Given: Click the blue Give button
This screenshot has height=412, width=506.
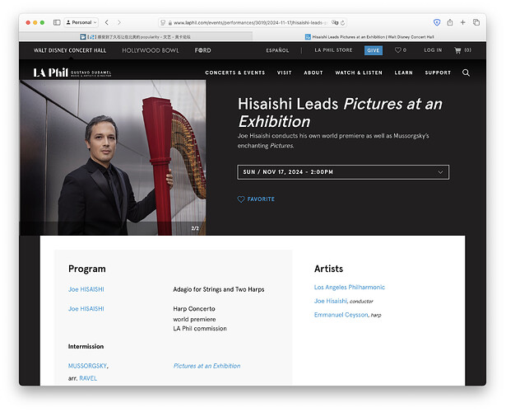Looking at the screenshot, I should [x=374, y=50].
